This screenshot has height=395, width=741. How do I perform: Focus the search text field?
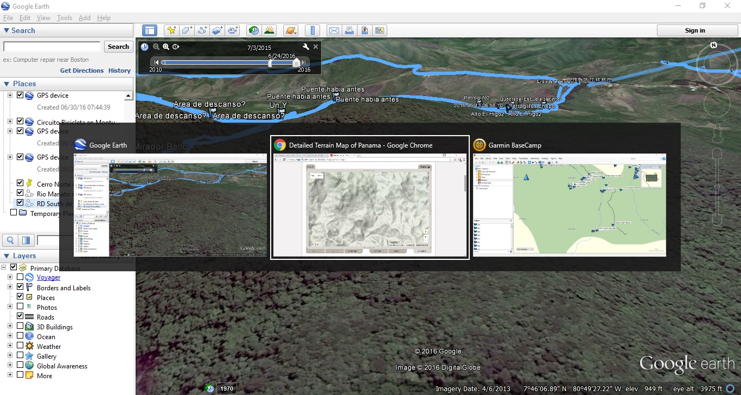point(52,47)
